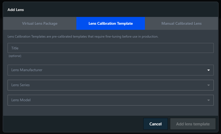Select the Lens Calibration Template tab
The width and height of the screenshot is (221, 134).
click(x=111, y=23)
